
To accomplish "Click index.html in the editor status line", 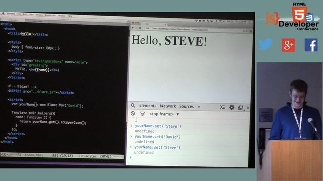I will coord(34,155).
